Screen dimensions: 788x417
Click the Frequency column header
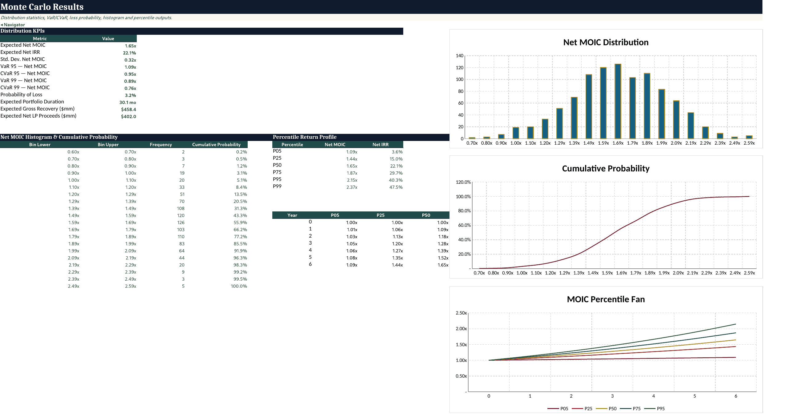(161, 144)
